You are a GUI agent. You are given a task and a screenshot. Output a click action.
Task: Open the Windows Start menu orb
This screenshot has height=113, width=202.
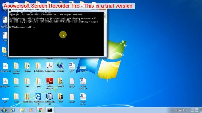[4, 110]
